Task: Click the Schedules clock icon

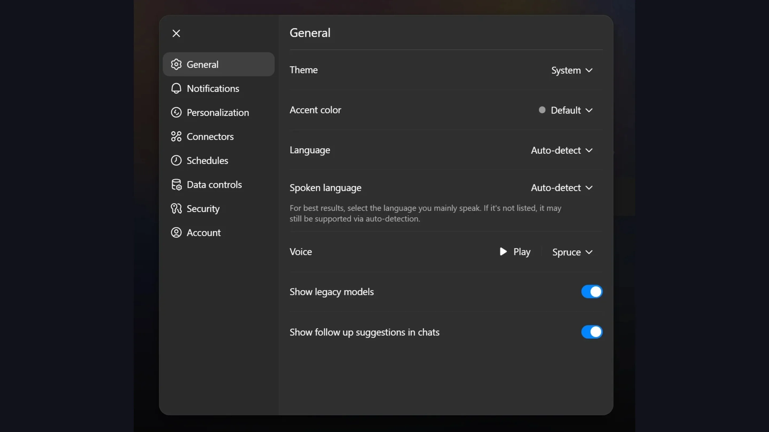Action: (x=176, y=160)
